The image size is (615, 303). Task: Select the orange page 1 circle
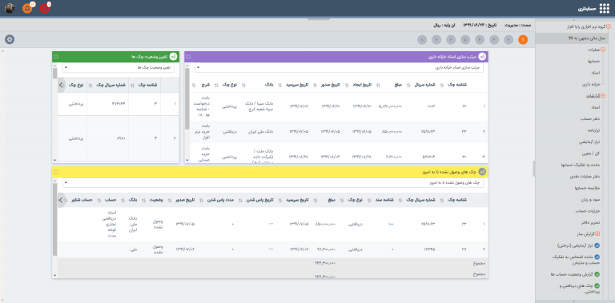523,39
